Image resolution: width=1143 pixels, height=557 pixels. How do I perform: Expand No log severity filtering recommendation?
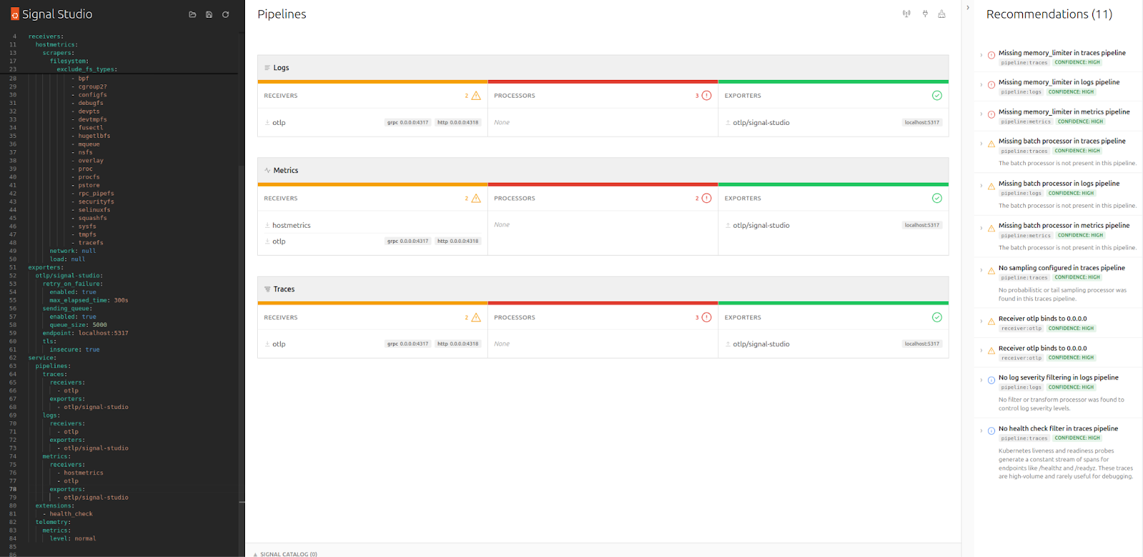[x=982, y=380]
